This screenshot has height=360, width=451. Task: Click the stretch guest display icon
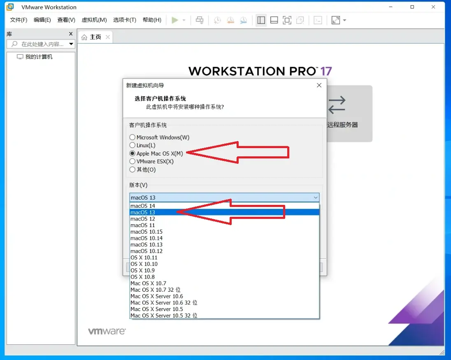(336, 20)
